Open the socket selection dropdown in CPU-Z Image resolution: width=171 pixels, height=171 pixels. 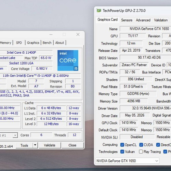coord(15,135)
